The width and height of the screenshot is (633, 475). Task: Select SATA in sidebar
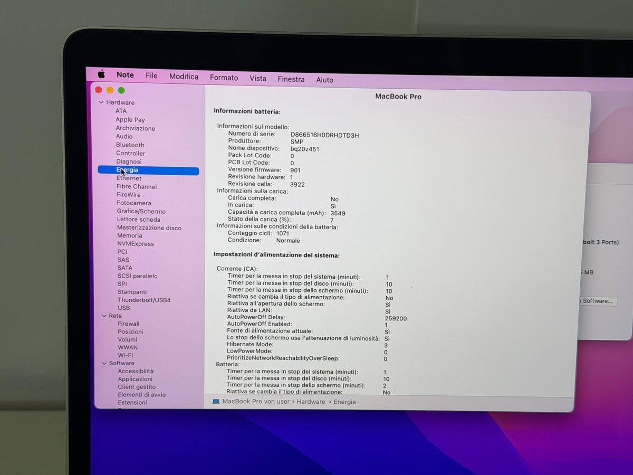(x=125, y=268)
